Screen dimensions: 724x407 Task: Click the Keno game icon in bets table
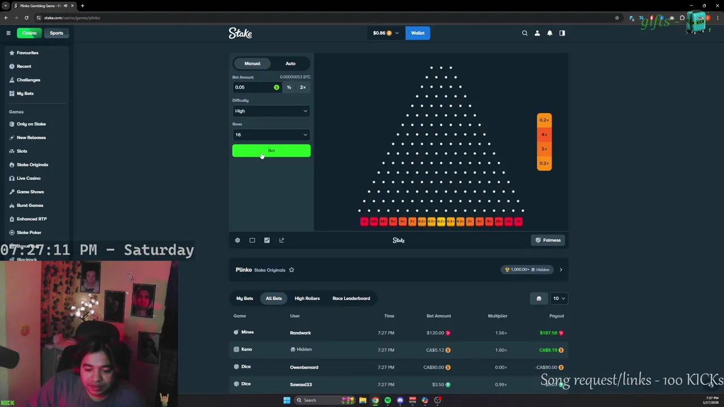pos(236,349)
